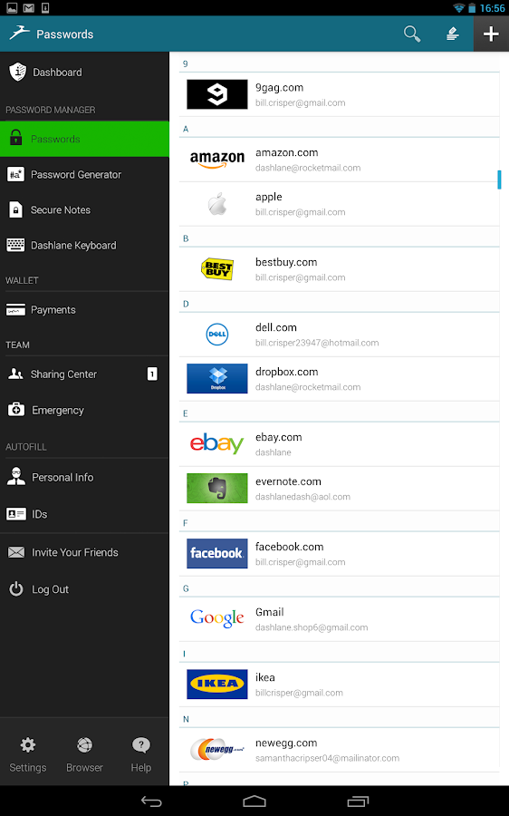Select Password Generator menu label
This screenshot has width=509, height=816.
(76, 174)
